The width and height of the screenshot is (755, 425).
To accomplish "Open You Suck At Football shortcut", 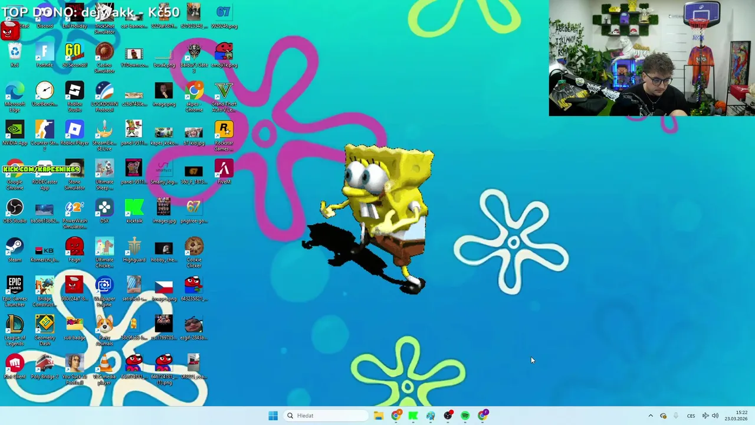I will 74,370.
